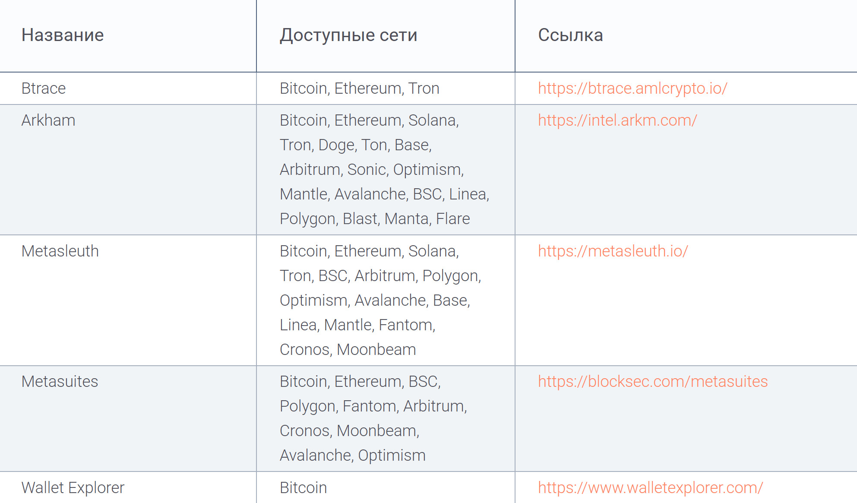The width and height of the screenshot is (857, 503).
Task: Click the 'Доступные сети' column header
Action: coord(348,35)
